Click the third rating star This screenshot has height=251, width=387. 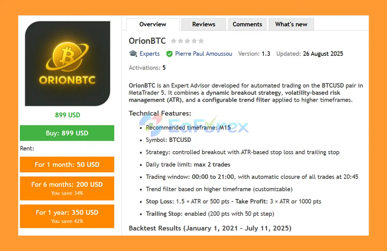click(x=187, y=41)
